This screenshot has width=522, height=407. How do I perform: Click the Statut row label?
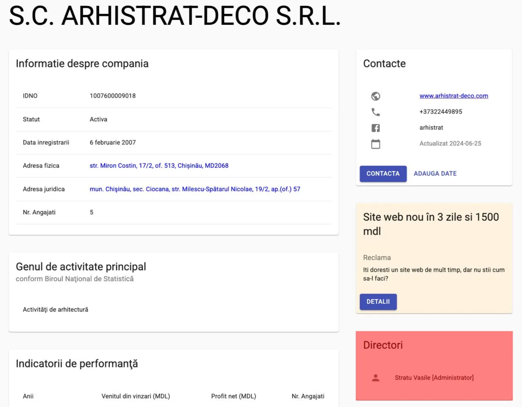click(31, 119)
